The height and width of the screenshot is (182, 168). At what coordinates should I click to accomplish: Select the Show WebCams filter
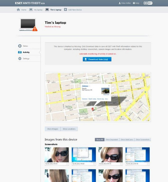127,140
